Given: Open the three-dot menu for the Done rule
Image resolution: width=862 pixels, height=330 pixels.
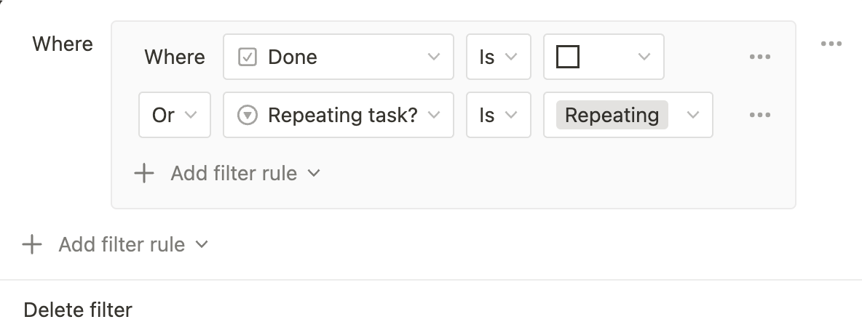Looking at the screenshot, I should tap(759, 57).
